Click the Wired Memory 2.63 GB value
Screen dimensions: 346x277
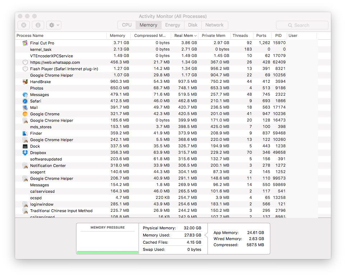click(x=256, y=239)
